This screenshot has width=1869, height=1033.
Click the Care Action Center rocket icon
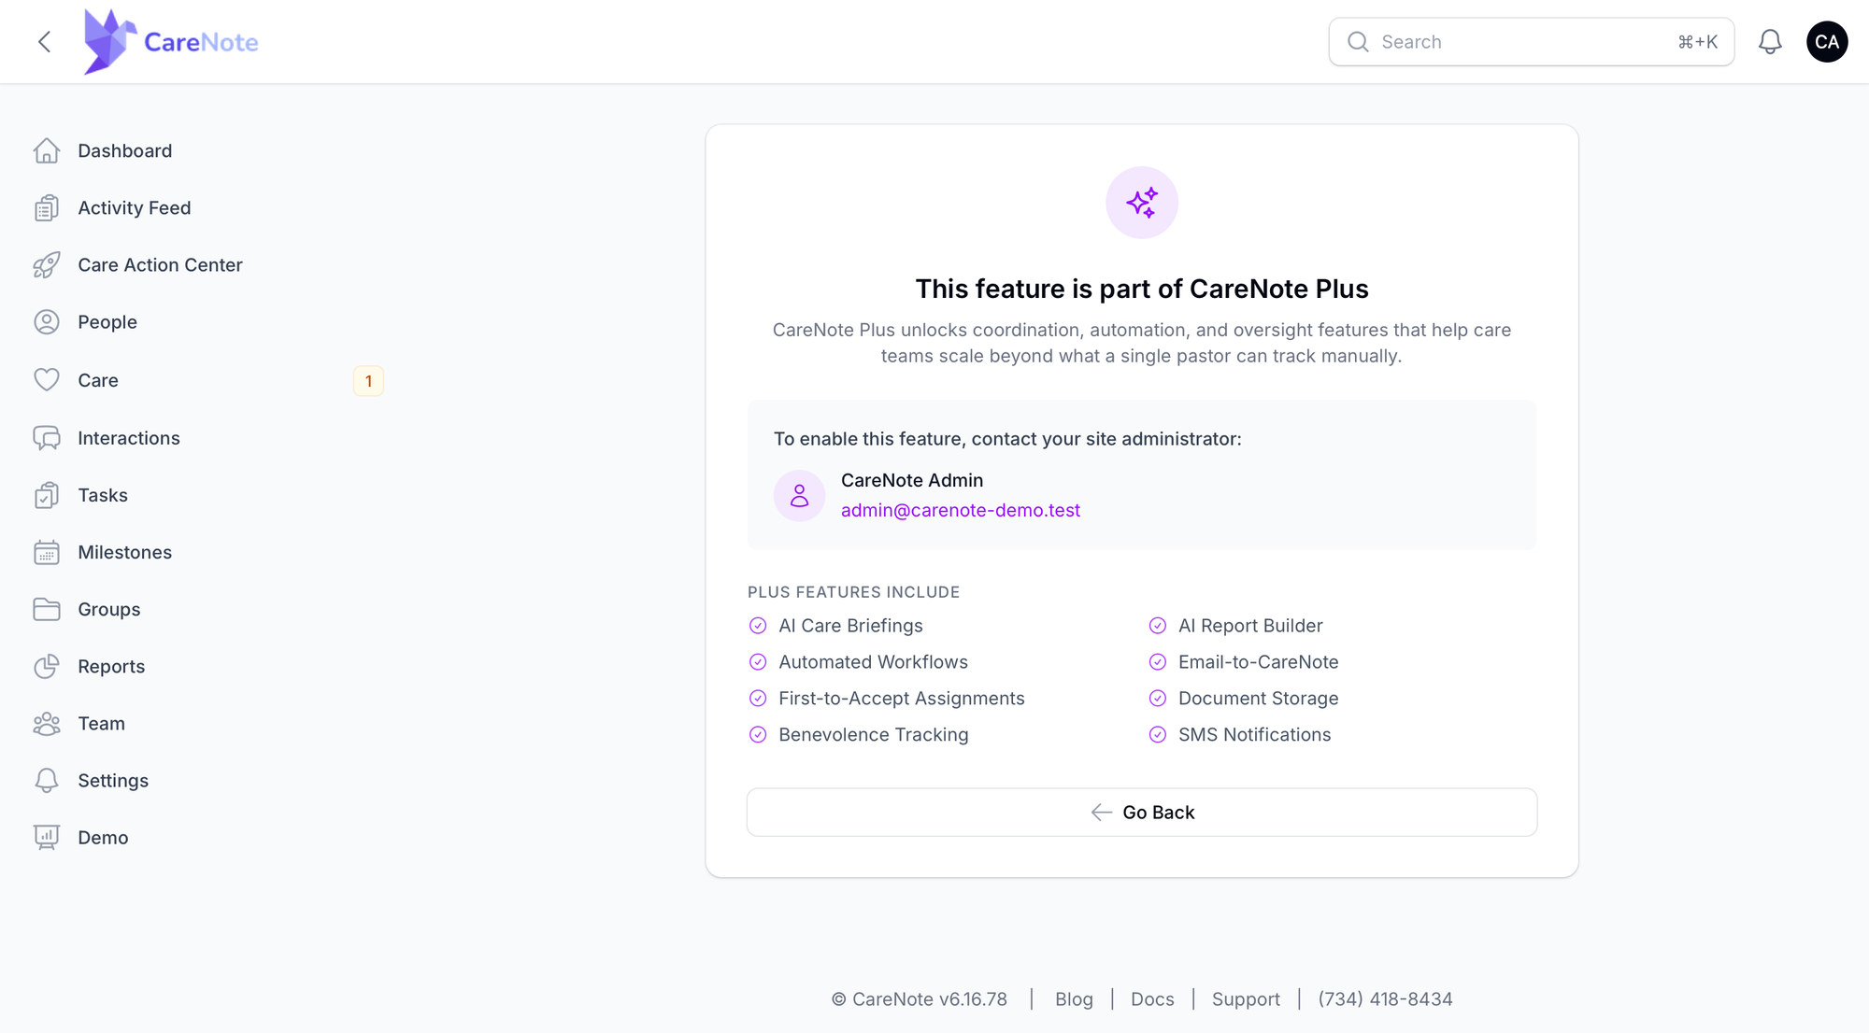point(47,265)
